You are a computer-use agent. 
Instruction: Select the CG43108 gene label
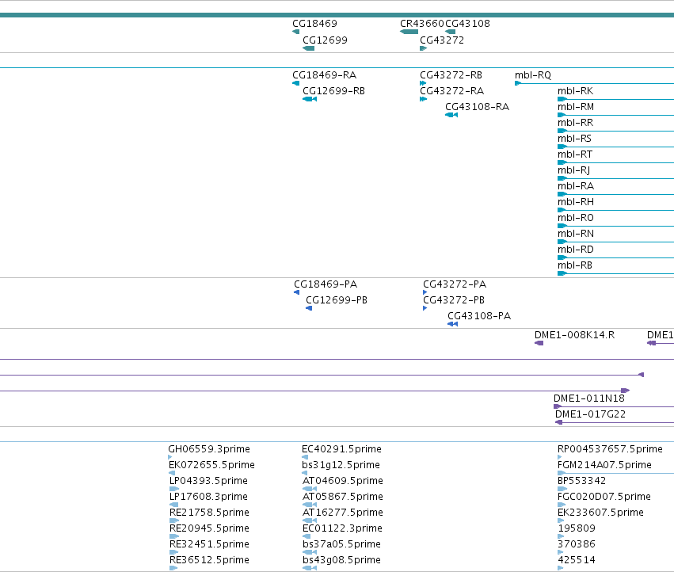point(467,24)
